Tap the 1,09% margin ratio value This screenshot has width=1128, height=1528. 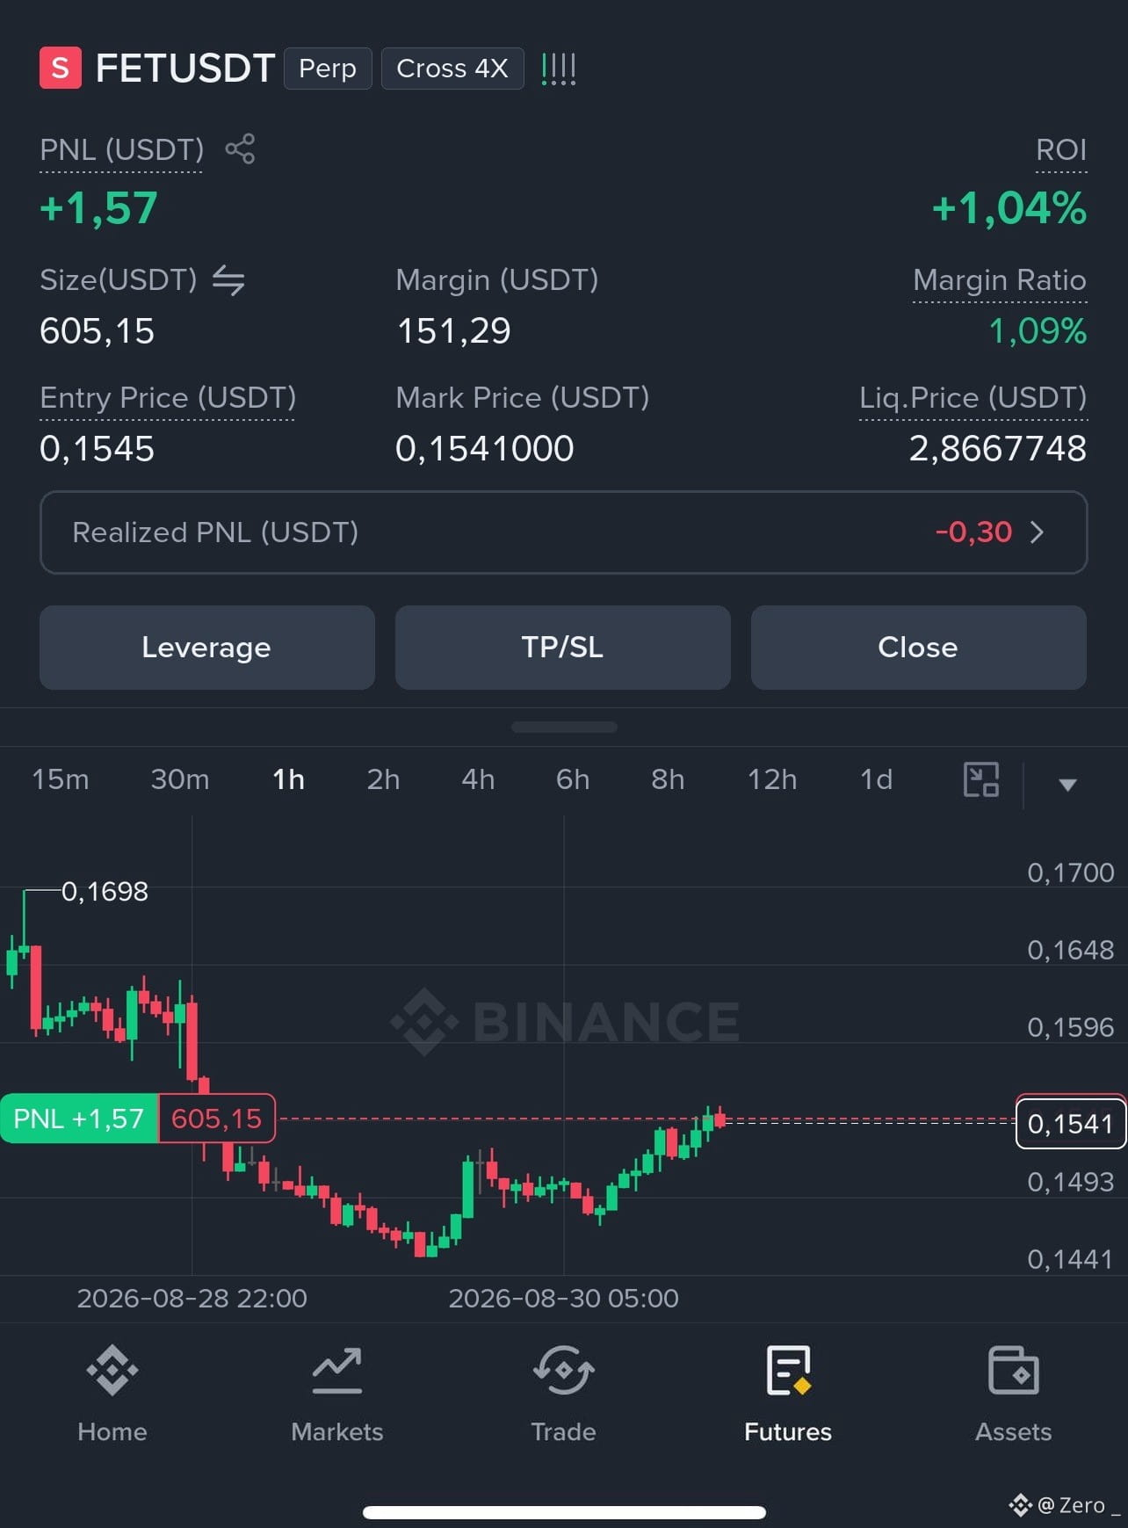1038,331
